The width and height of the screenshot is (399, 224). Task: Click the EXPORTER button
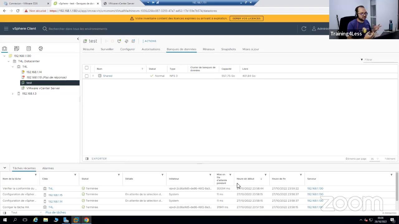99,159
